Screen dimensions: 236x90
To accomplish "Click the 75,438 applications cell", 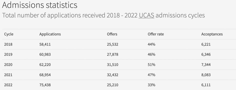I will (45, 85).
